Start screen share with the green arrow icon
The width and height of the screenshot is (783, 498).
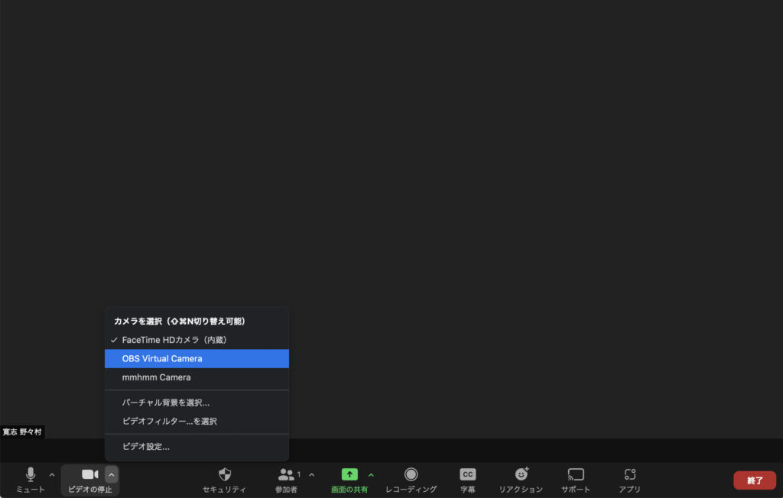tap(349, 474)
